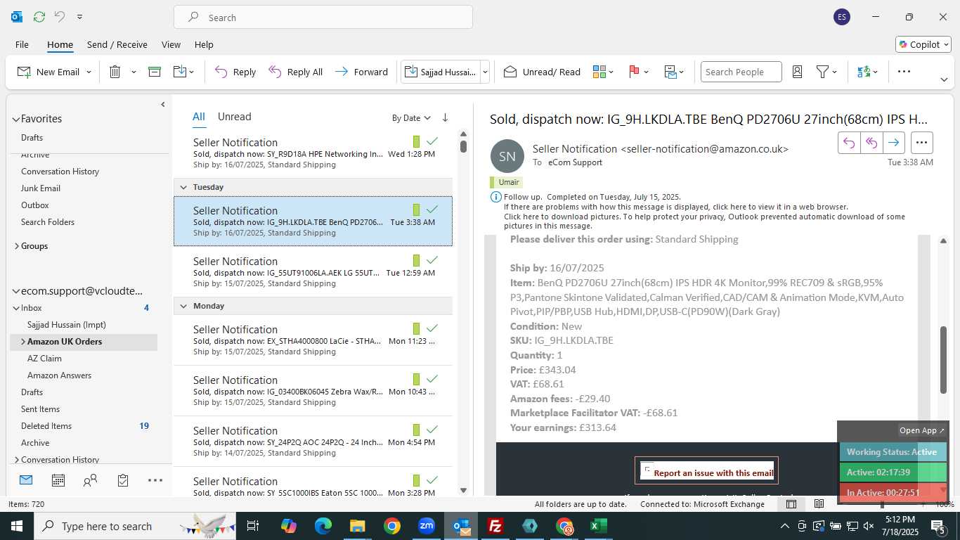Toggle Unread/Read for selected message
This screenshot has height=540, width=960.
point(542,72)
